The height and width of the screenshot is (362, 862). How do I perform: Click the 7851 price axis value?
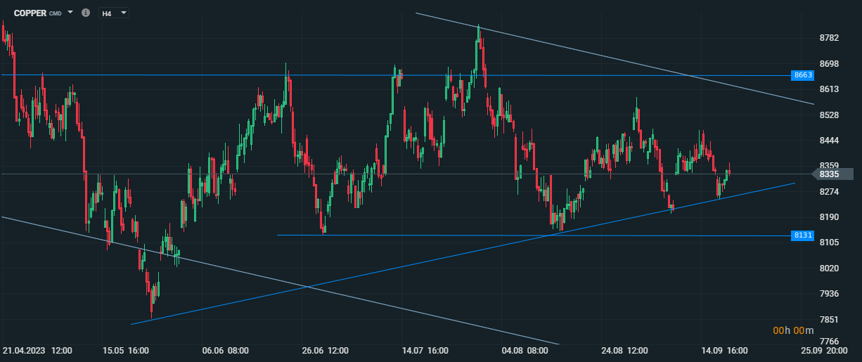(x=830, y=319)
